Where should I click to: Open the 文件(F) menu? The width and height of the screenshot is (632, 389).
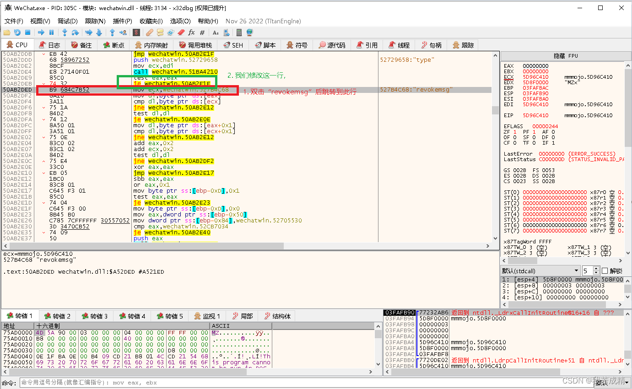[x=14, y=21]
